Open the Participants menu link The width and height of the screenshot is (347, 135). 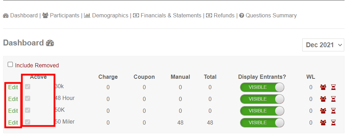click(x=61, y=16)
